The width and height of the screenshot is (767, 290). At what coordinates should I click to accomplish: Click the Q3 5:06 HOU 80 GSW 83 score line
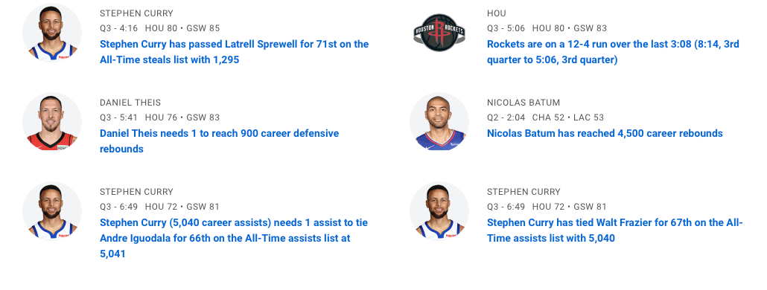[x=547, y=28]
